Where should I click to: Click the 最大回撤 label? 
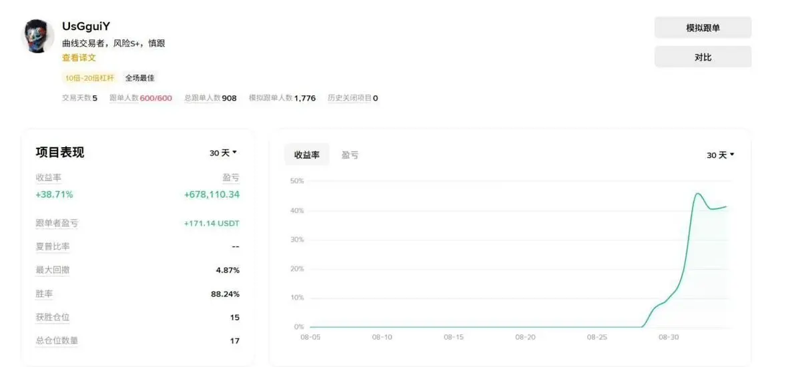tap(53, 270)
